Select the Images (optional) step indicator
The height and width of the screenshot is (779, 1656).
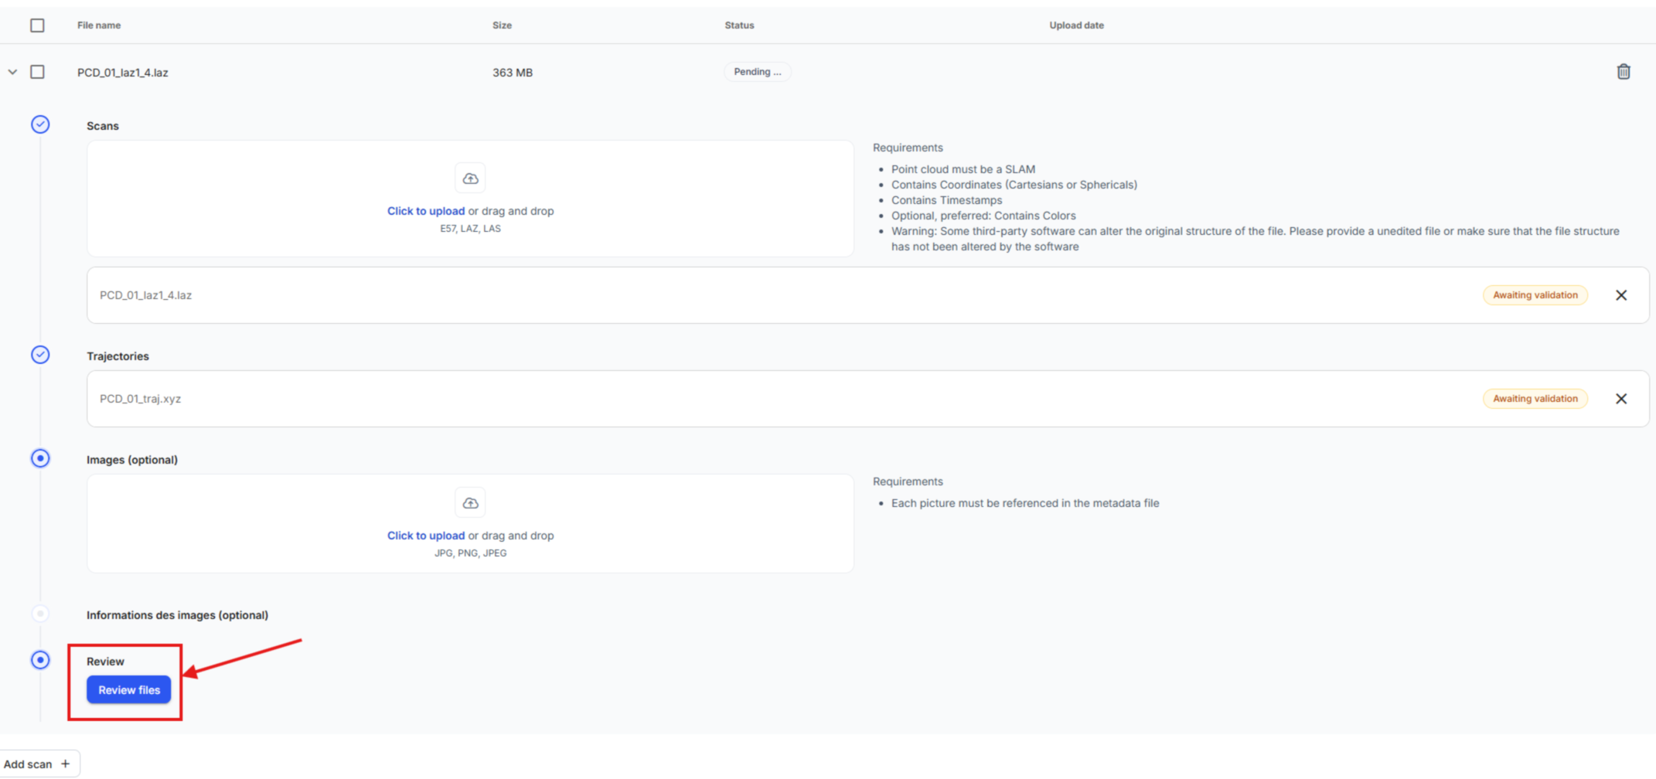(40, 458)
